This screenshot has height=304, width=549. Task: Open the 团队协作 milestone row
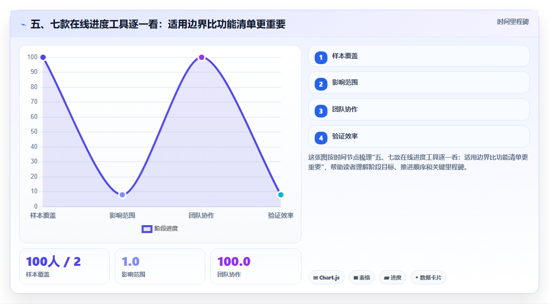[419, 110]
